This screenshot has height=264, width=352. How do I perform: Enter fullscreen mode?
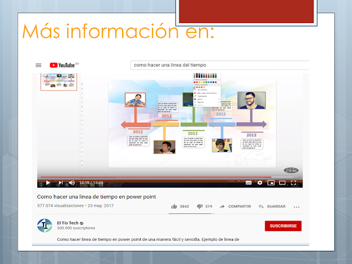pyautogui.click(x=293, y=183)
